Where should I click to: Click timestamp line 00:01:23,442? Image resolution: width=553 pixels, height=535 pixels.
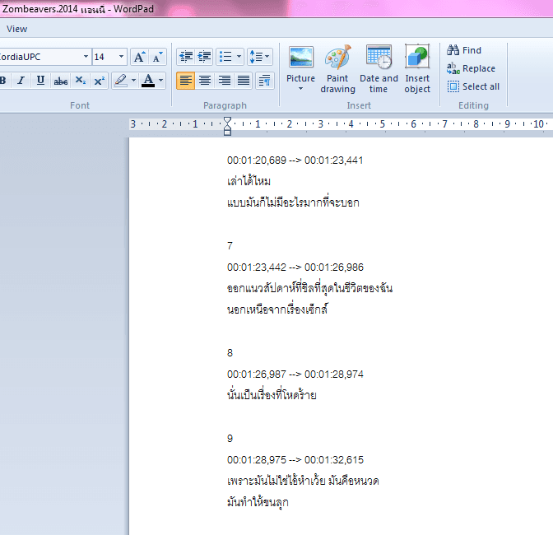tap(295, 267)
